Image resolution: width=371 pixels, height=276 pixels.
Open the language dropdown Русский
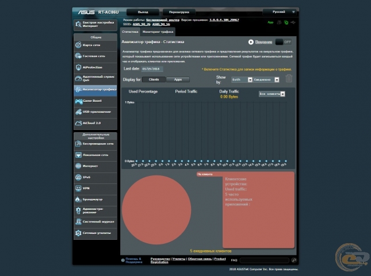[x=280, y=12]
